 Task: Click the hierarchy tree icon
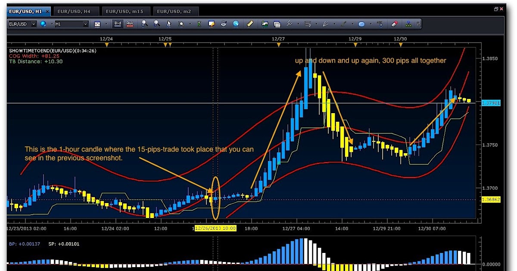(x=408, y=24)
